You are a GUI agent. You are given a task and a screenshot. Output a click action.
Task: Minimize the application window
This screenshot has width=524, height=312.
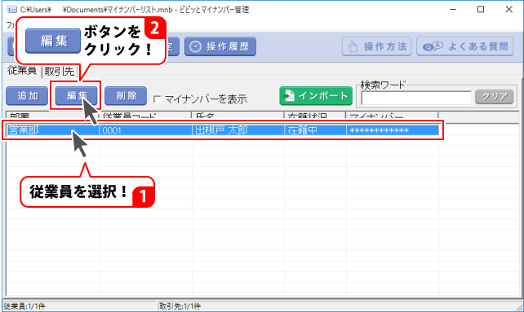tap(453, 9)
